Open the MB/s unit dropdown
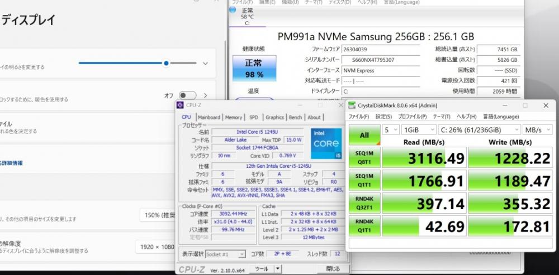This screenshot has height=275, width=559. [x=537, y=130]
